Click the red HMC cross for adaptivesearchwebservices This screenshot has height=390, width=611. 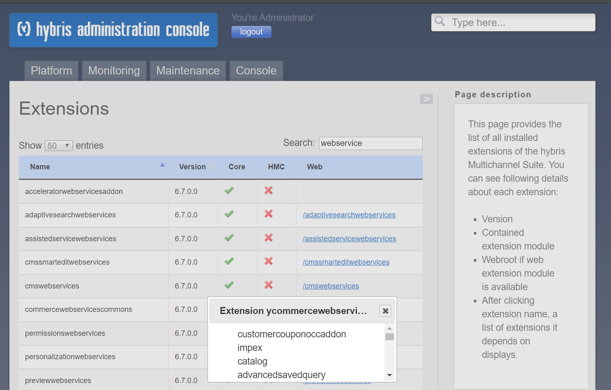pos(268,214)
